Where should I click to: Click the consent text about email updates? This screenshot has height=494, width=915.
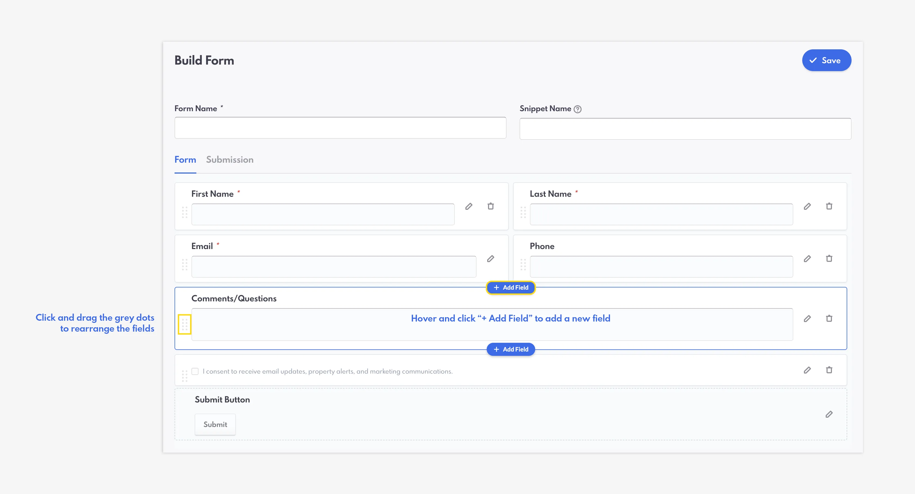pyautogui.click(x=328, y=371)
